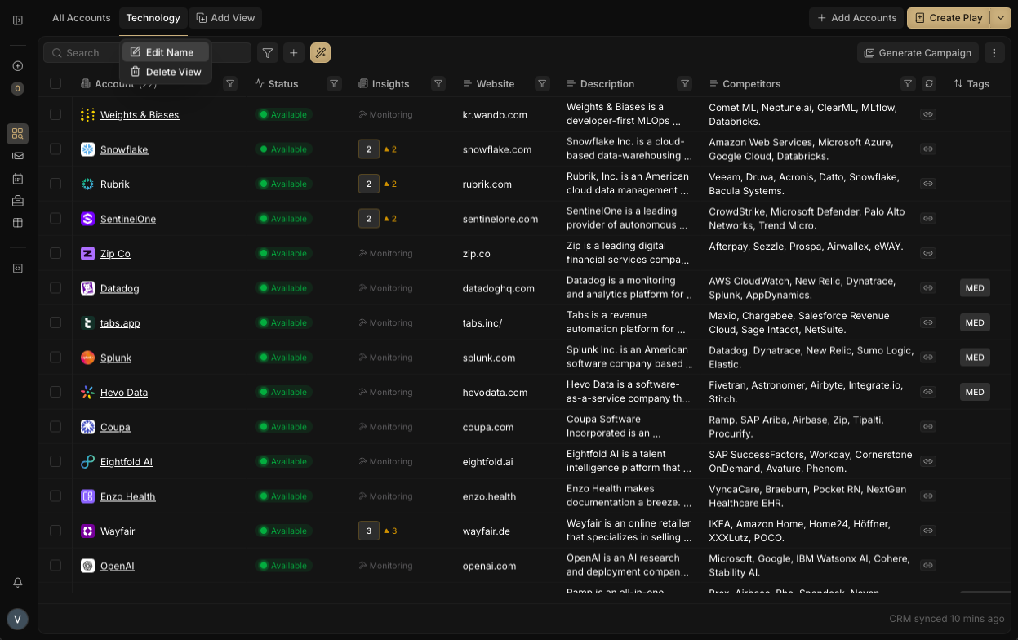Click the magic wand AI button

(x=320, y=53)
